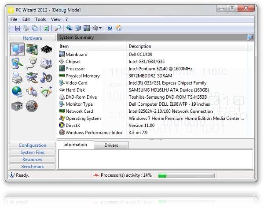The height and width of the screenshot is (208, 264).
Task: Select the Printers icon in Hardware panel
Action: click(17, 78)
